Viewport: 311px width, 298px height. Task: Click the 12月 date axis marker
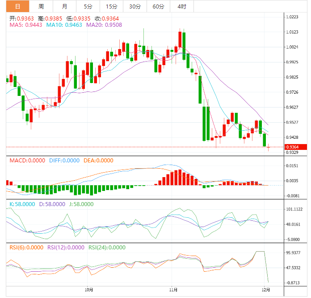tap(266, 290)
